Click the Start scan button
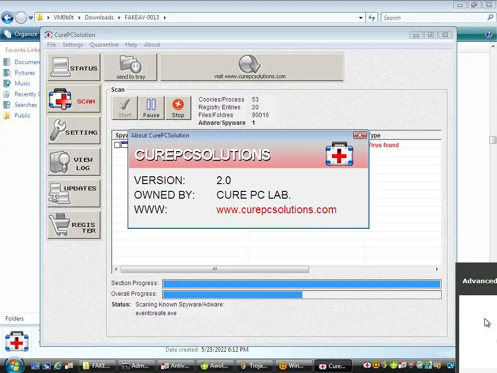Viewport: 497px width, 373px height. click(125, 108)
